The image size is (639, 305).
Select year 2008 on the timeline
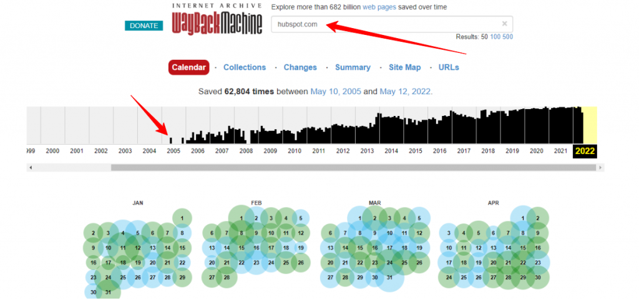tap(246, 151)
